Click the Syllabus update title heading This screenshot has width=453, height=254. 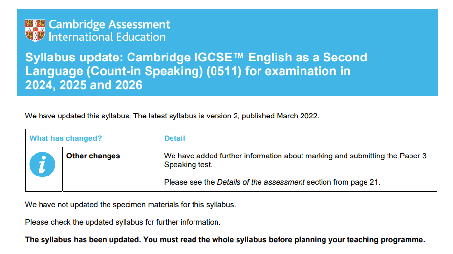(x=196, y=71)
